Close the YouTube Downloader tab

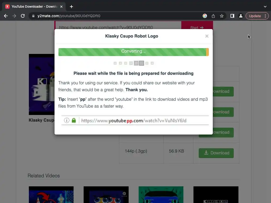click(61, 7)
